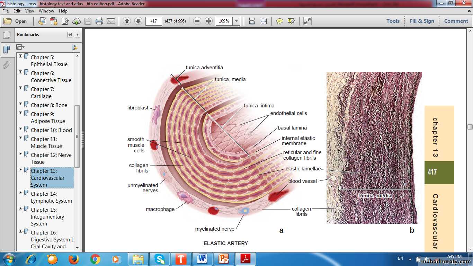
Task: Switch to read mode with the expand-arrows icon
Action: [307, 21]
